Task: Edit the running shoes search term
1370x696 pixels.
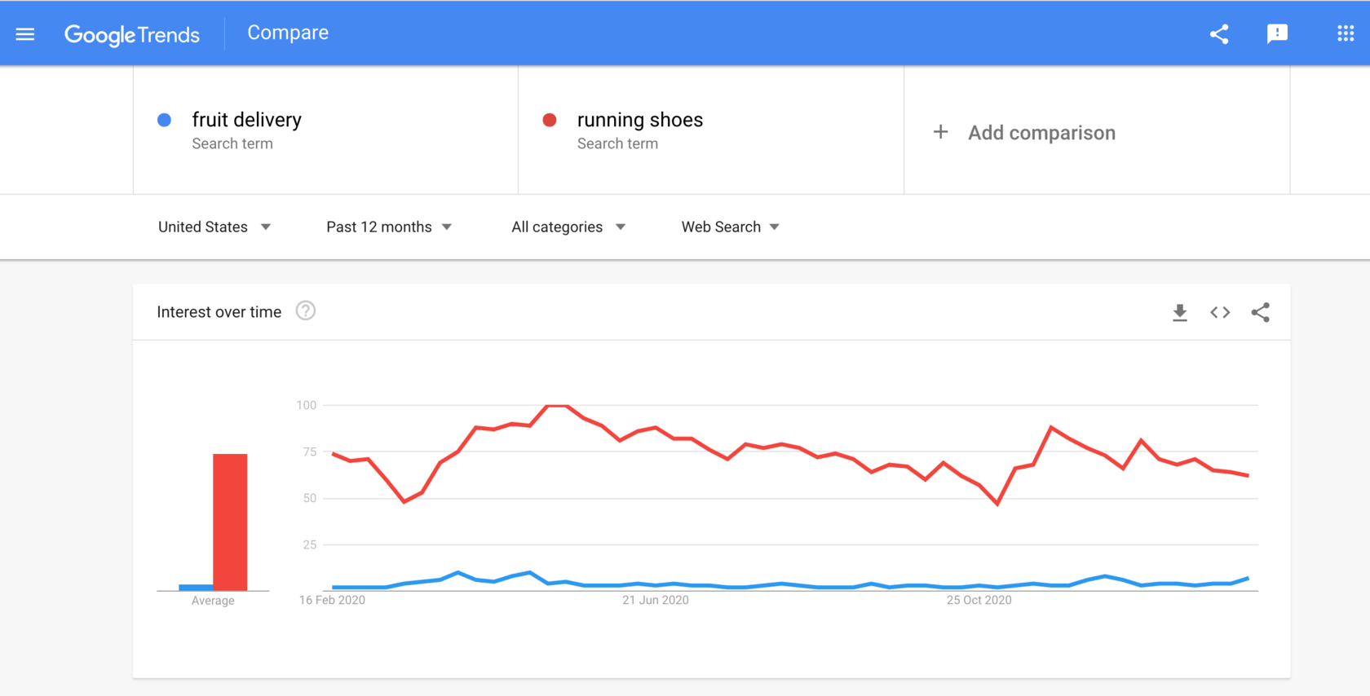Action: click(639, 120)
